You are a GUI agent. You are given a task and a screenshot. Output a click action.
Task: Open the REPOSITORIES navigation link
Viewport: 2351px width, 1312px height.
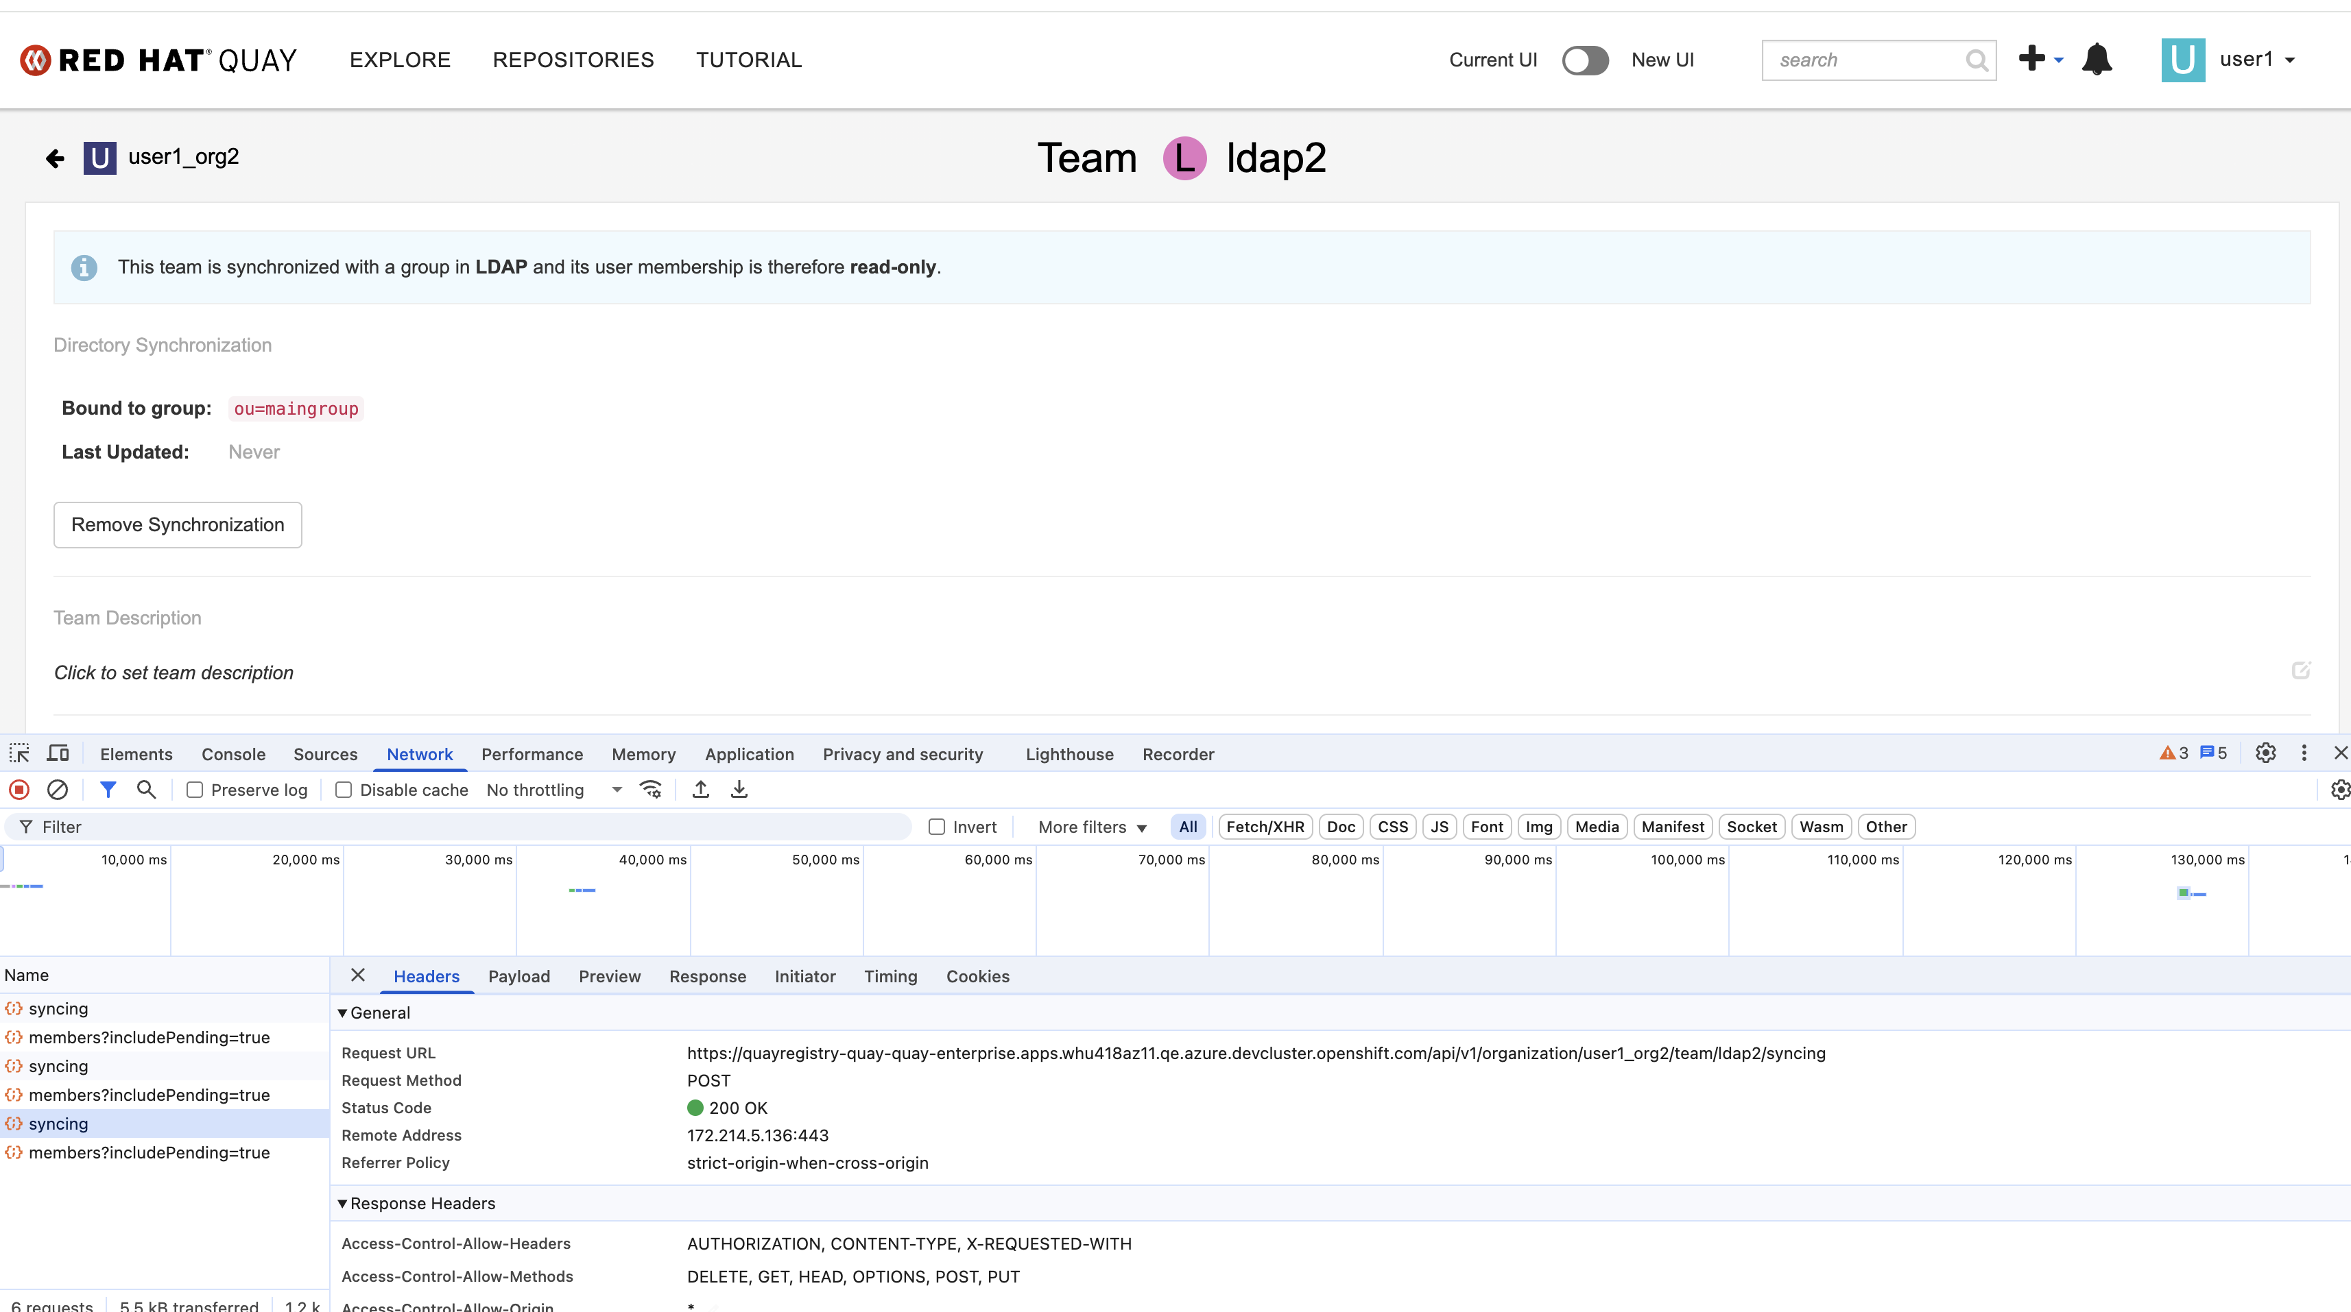[573, 60]
